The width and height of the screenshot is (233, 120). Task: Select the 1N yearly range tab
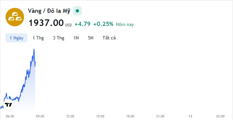coord(76,38)
